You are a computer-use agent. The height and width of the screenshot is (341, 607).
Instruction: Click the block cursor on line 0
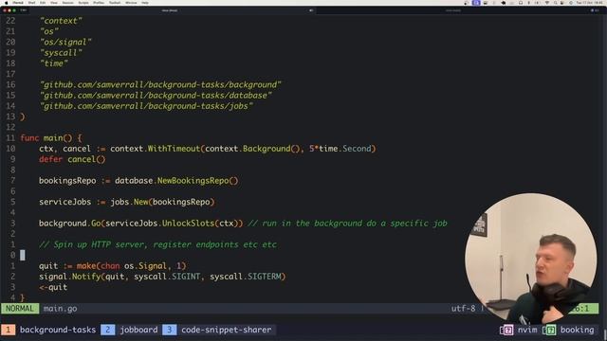(x=23, y=255)
